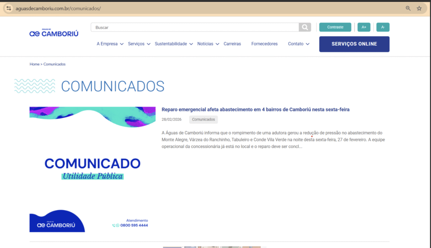Click the search magnifier button
Screen dimensions: 431x248
[305, 27]
